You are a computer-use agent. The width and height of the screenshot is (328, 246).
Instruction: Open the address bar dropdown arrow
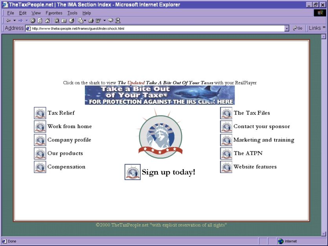tap(286, 28)
